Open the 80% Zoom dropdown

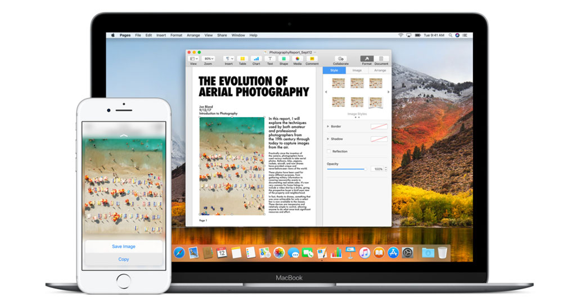point(209,60)
